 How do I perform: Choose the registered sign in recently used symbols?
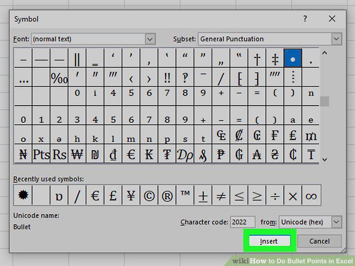(x=167, y=195)
